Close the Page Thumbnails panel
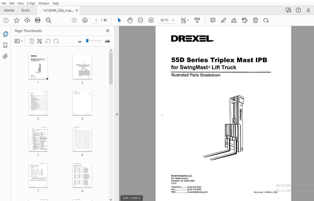314x201 pixels. point(107,31)
